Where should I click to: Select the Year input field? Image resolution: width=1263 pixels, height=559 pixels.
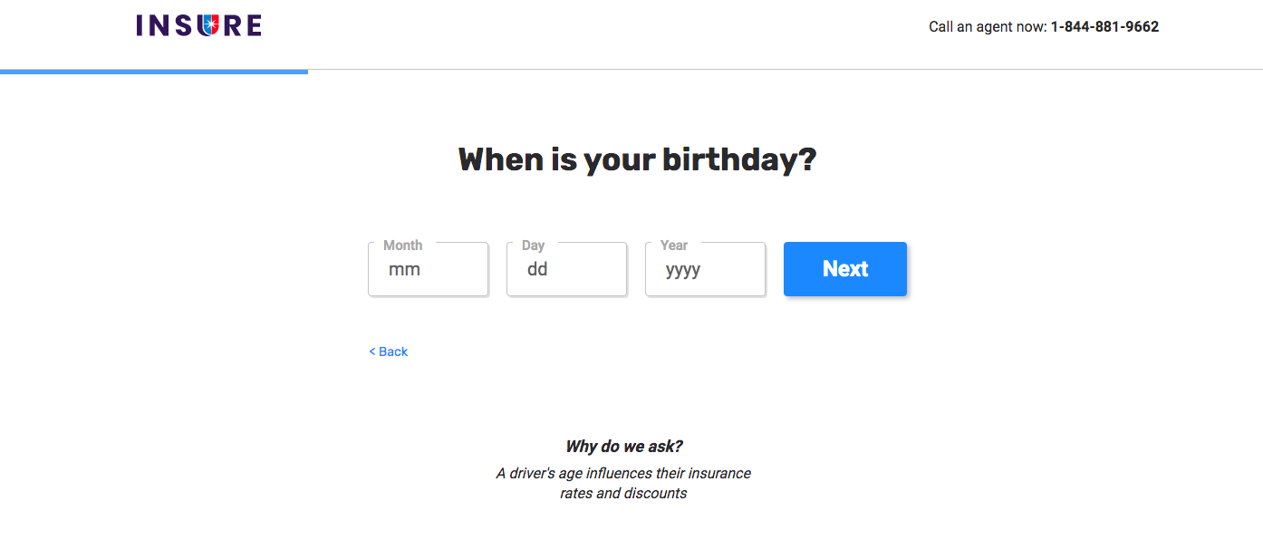(705, 269)
